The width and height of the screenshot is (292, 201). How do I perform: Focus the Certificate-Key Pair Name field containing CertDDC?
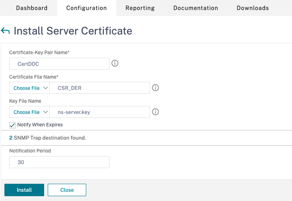[x=59, y=64]
